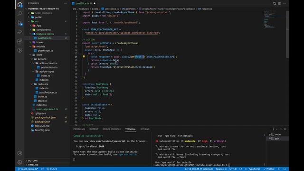Open tsconfig.json in the file tree
The width and height of the screenshot is (304, 171).
point(42,130)
